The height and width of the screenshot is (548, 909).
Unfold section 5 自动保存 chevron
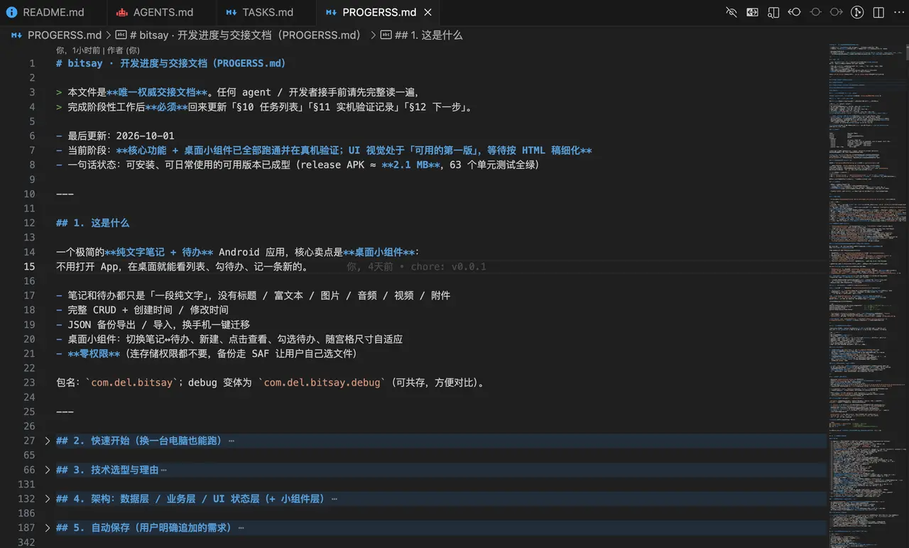click(x=48, y=528)
